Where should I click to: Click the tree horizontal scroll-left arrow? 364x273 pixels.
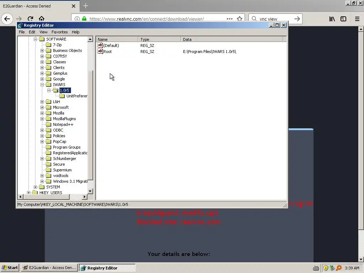pyautogui.click(x=20, y=197)
